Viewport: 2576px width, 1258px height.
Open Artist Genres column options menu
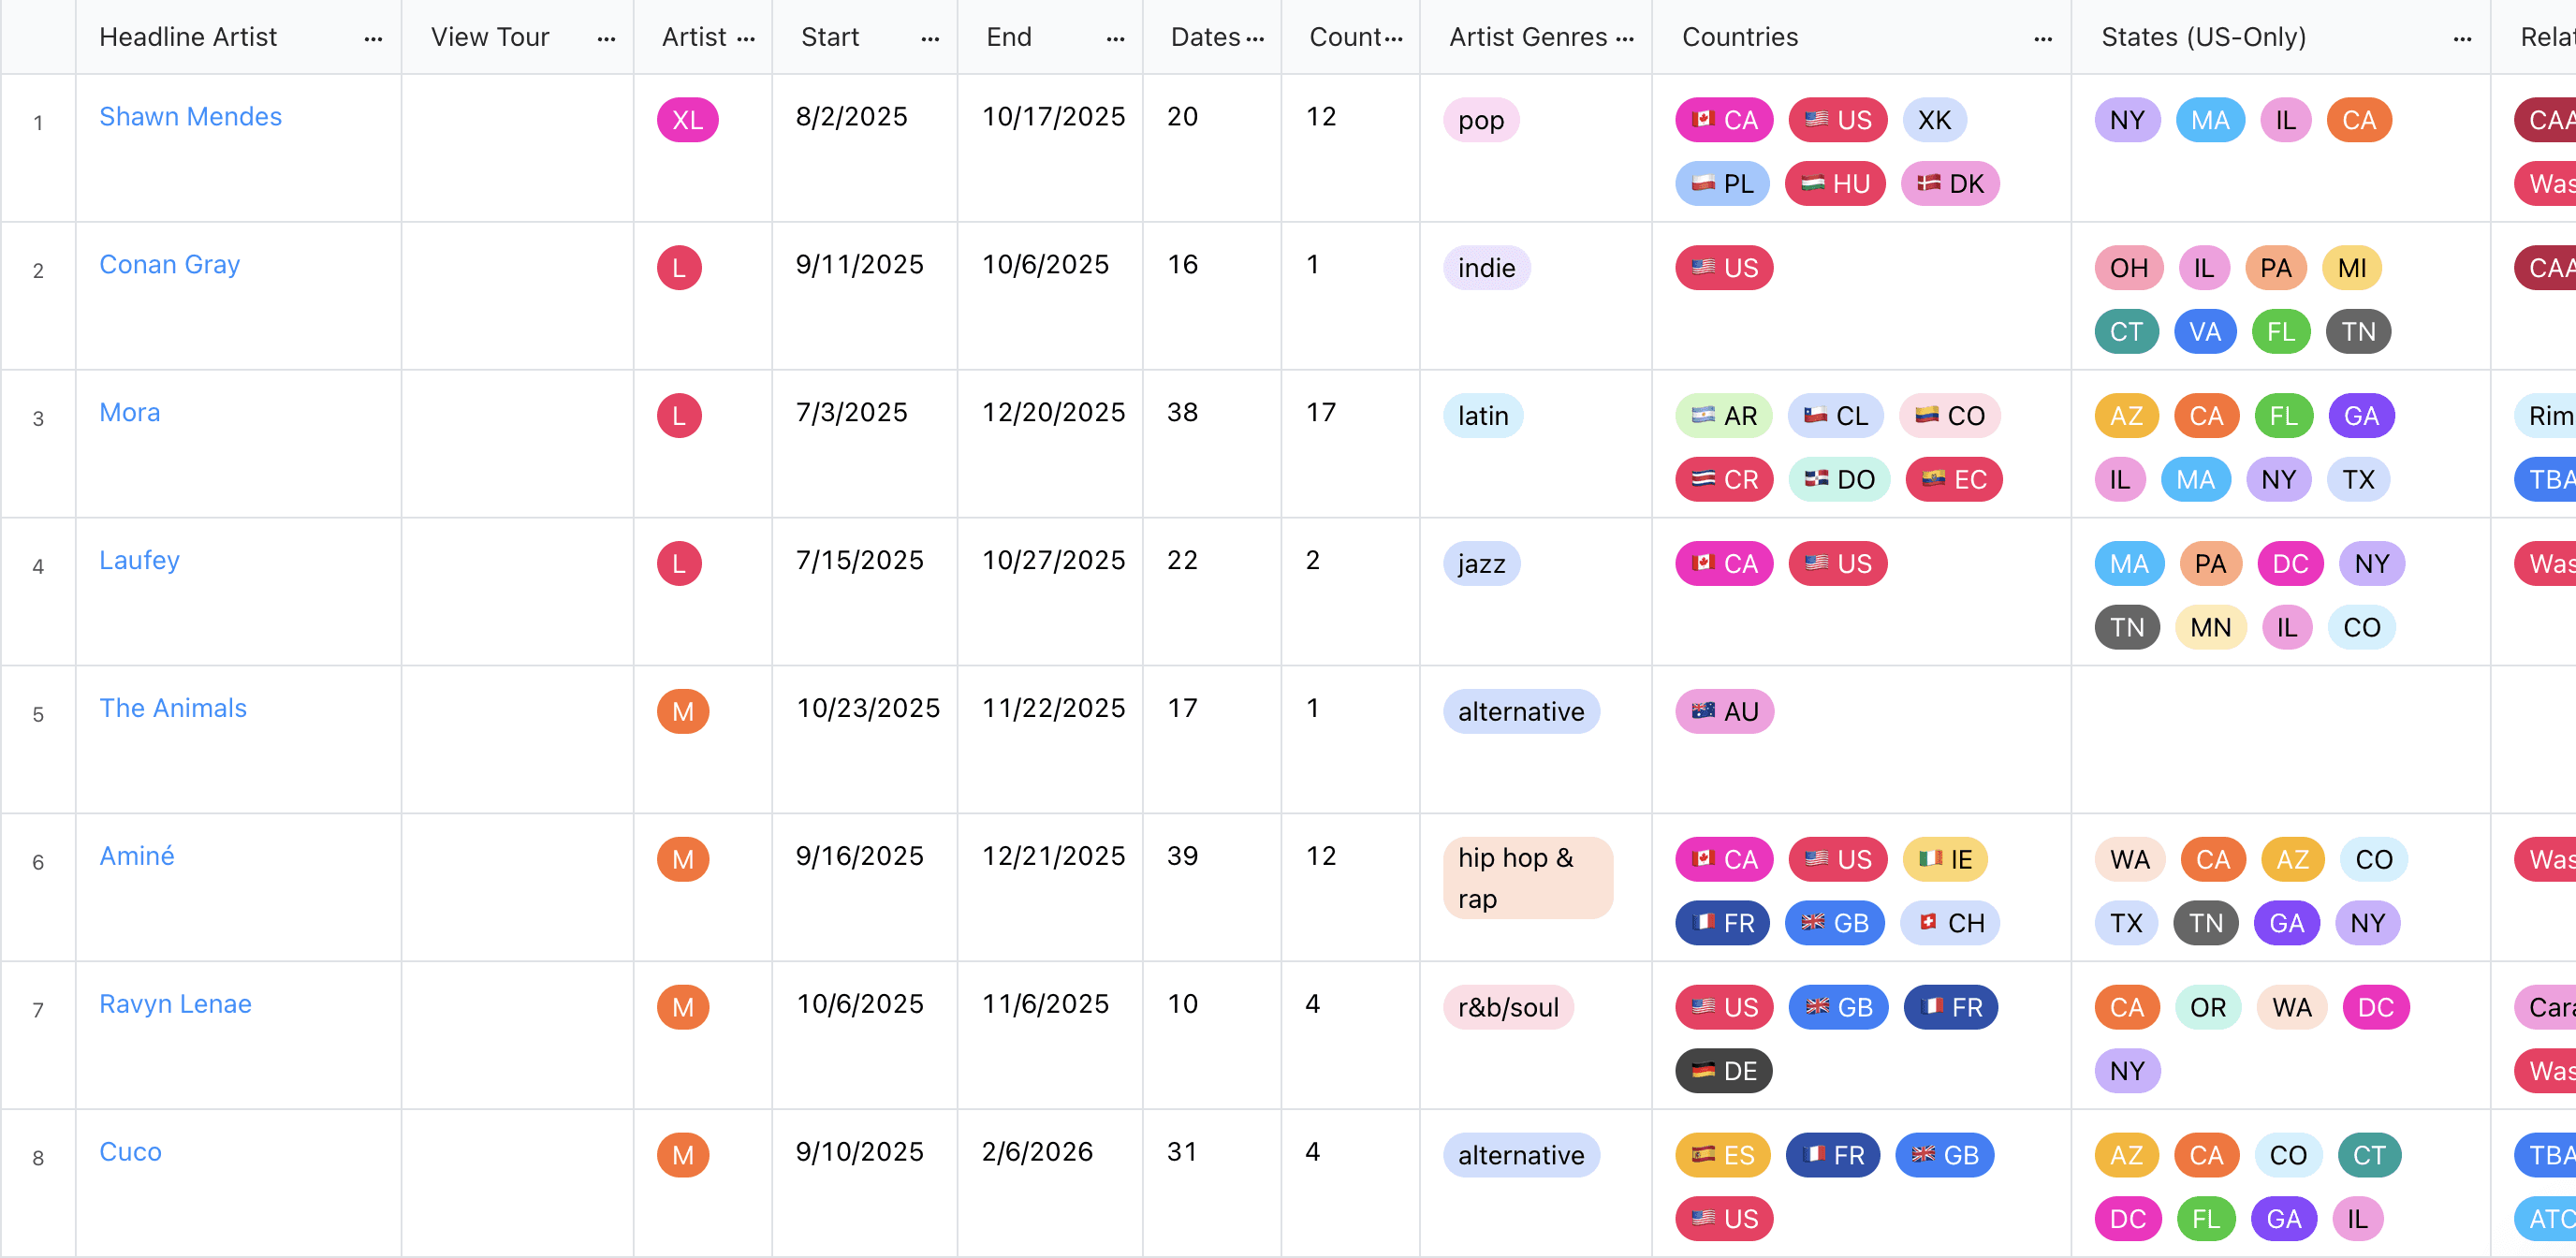click(1625, 38)
